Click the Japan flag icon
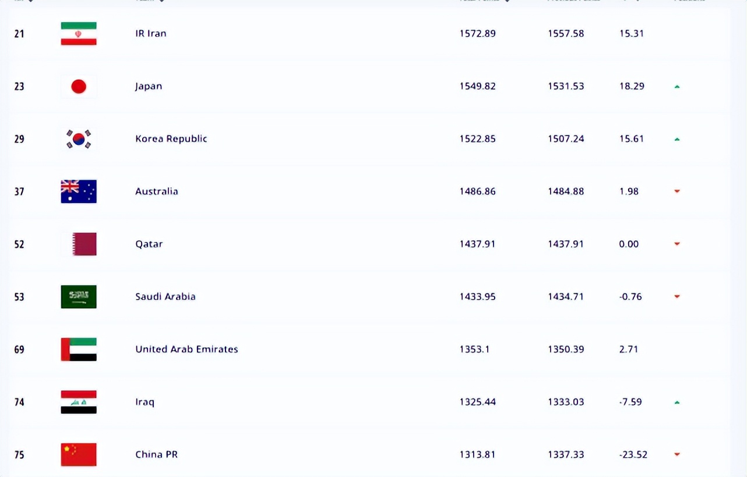 tap(79, 87)
